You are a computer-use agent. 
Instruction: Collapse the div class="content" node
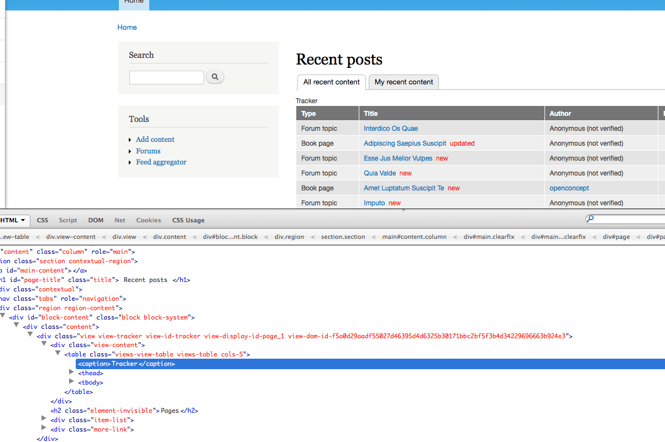tap(17, 326)
